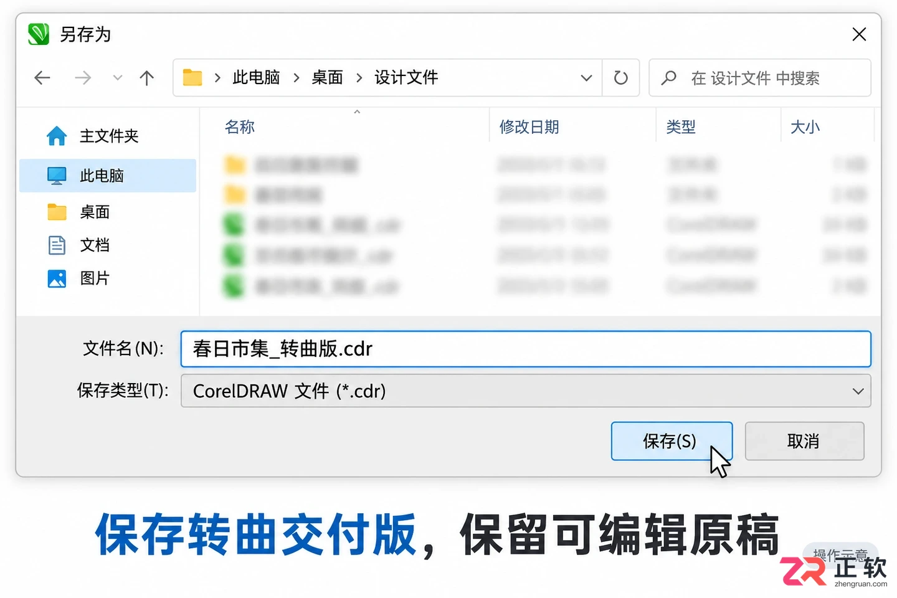Click the 在 设计文件 中搜索 search box
897x598 pixels.
click(760, 78)
